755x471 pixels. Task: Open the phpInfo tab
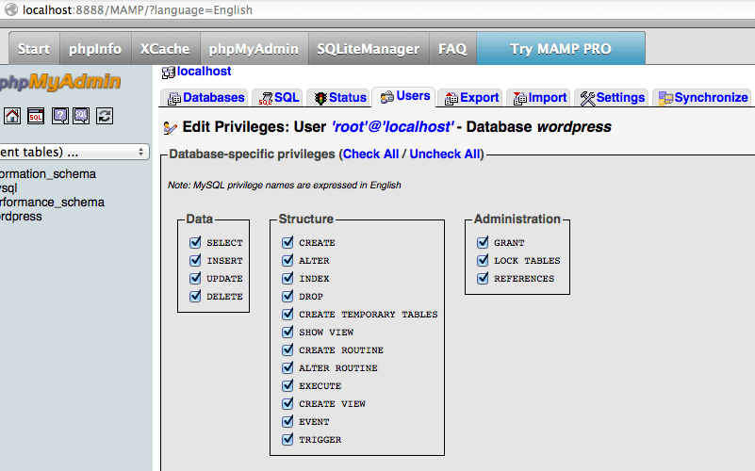click(x=95, y=49)
